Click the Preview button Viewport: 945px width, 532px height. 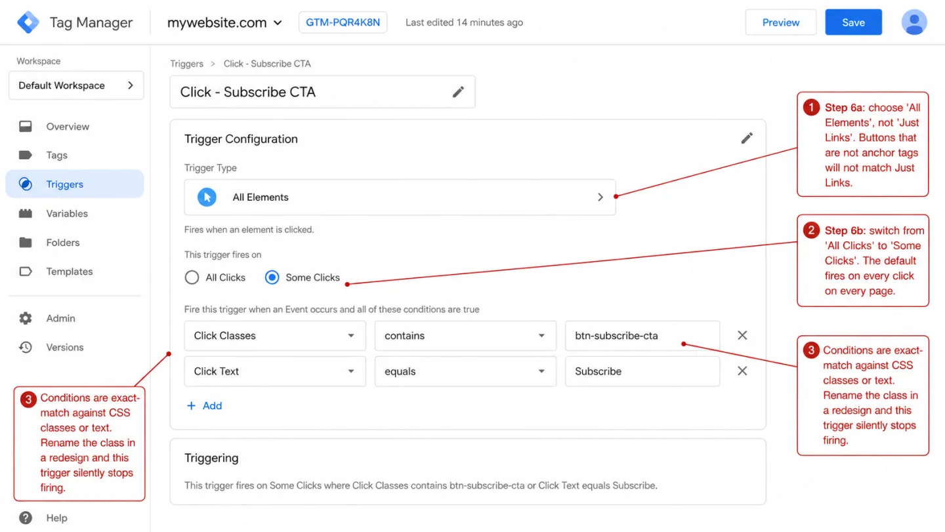[x=781, y=22]
